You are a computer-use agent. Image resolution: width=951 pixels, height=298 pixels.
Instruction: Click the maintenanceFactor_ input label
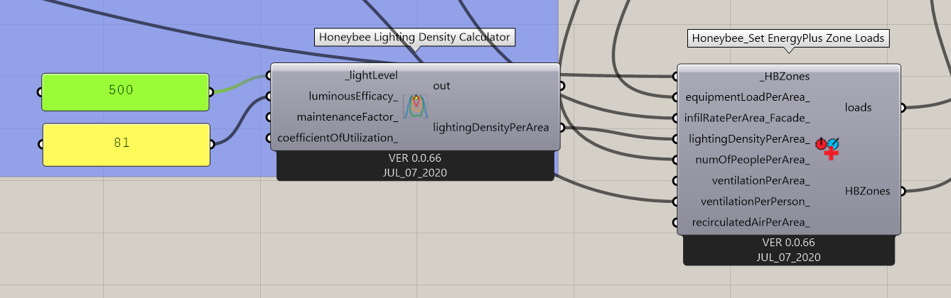(x=348, y=116)
